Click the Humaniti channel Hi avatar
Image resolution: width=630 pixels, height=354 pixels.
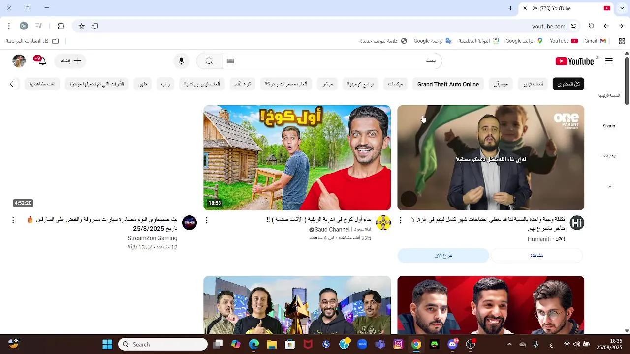(577, 223)
